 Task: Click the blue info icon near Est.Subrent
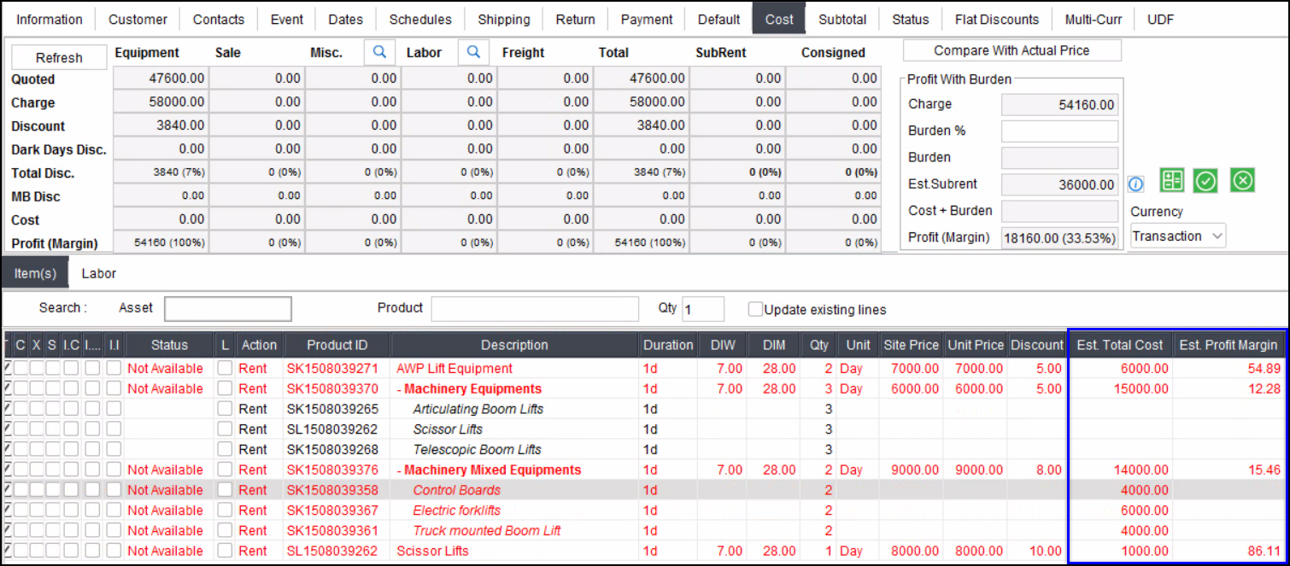click(1135, 184)
